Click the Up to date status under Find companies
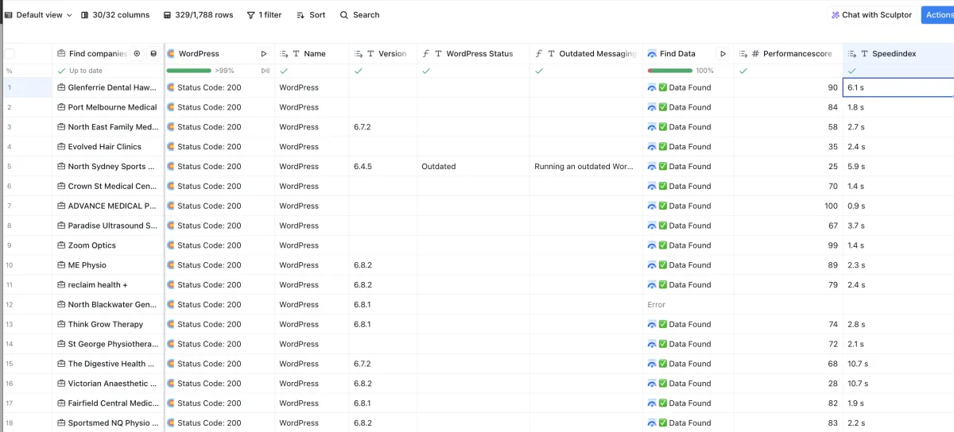The image size is (954, 432). click(79, 71)
